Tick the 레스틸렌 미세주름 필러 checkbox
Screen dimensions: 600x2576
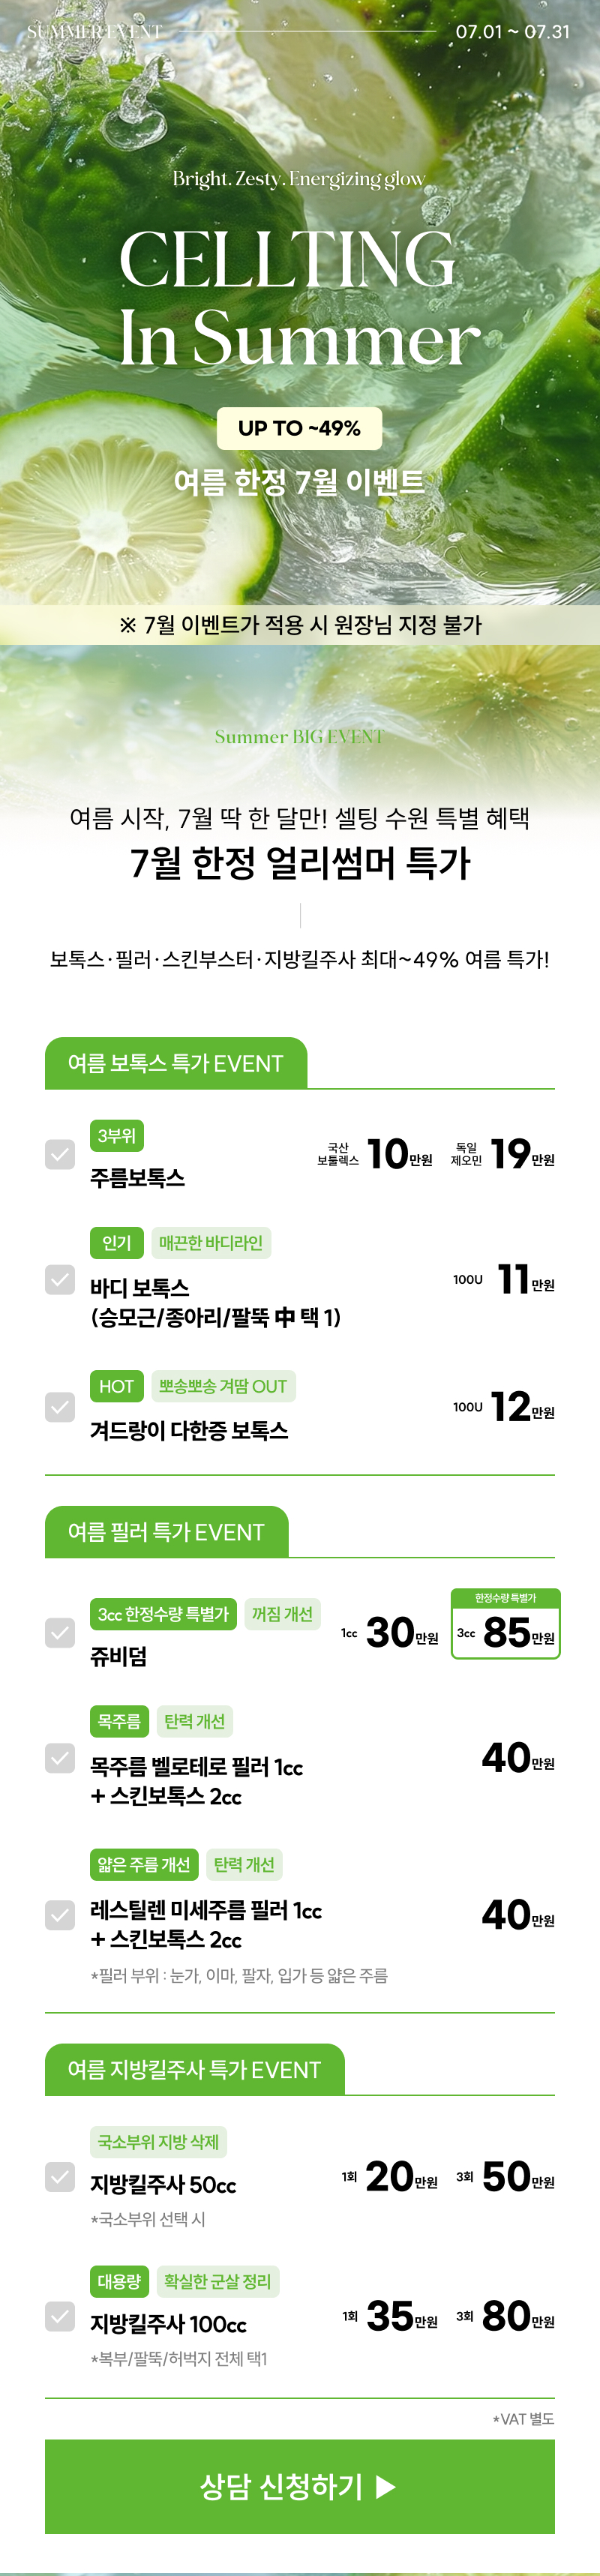[60, 1915]
